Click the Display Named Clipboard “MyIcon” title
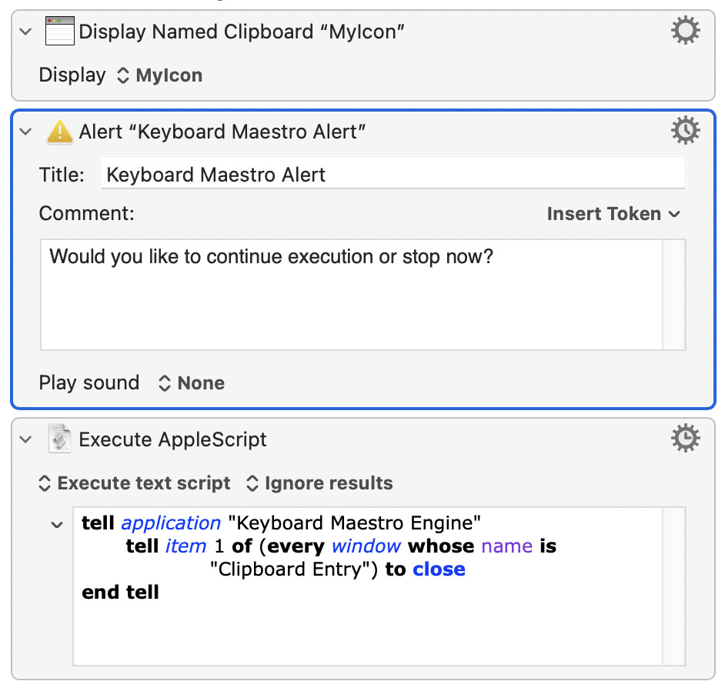 (242, 32)
